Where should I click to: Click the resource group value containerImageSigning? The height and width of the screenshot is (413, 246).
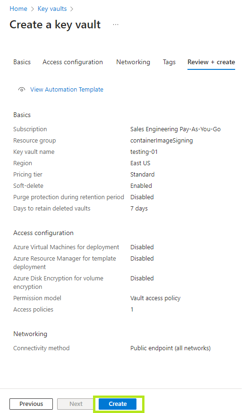pos(161,141)
